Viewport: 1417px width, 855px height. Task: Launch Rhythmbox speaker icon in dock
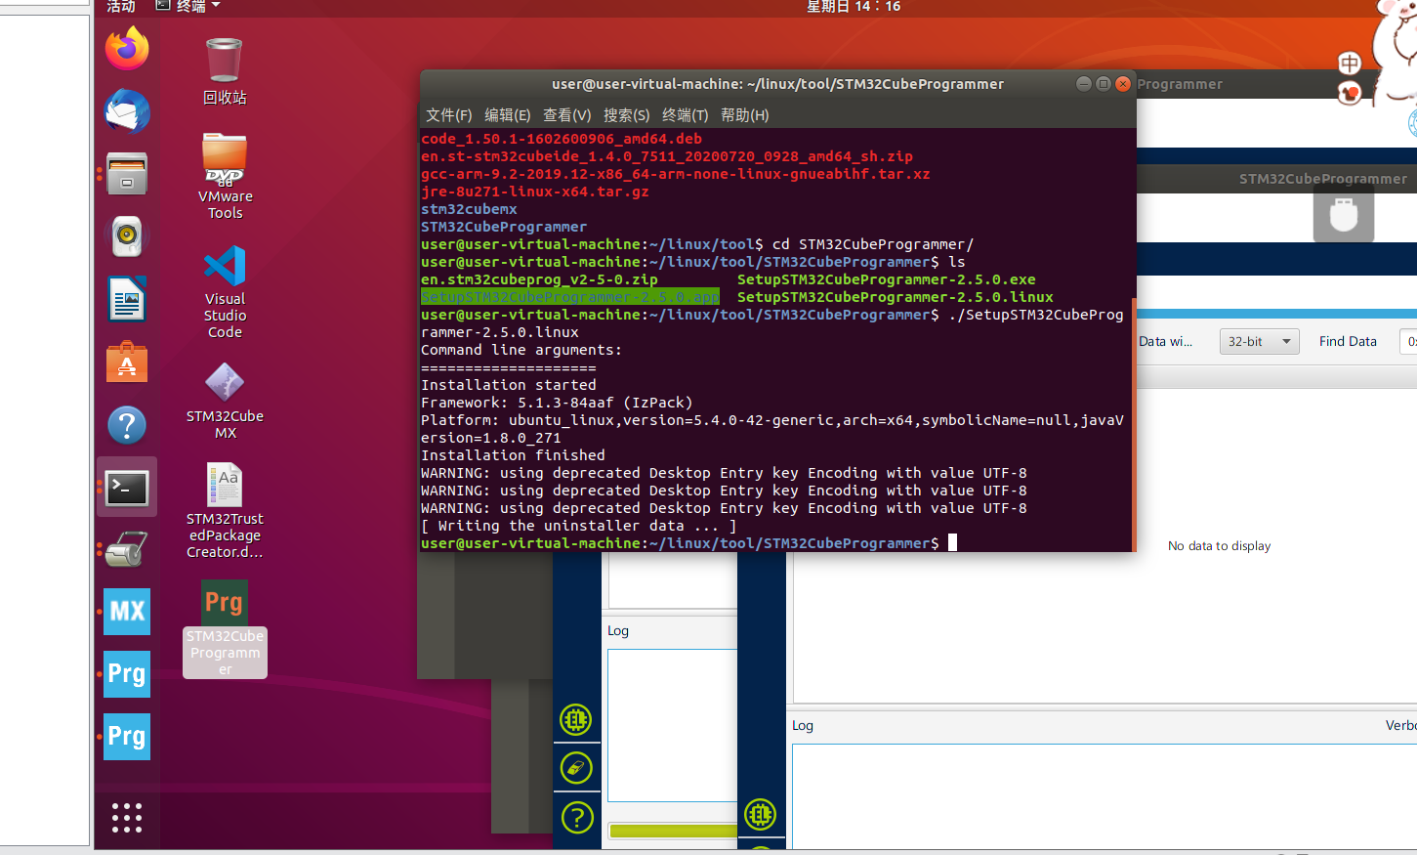coord(127,236)
